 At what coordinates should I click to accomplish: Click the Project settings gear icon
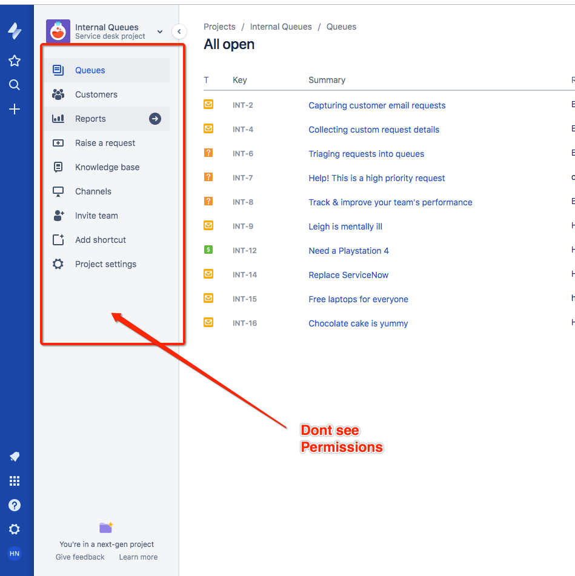58,264
